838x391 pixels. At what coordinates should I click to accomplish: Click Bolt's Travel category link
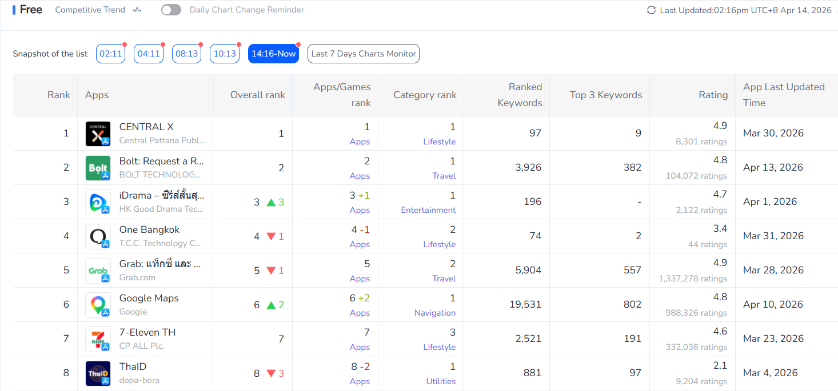click(x=444, y=176)
